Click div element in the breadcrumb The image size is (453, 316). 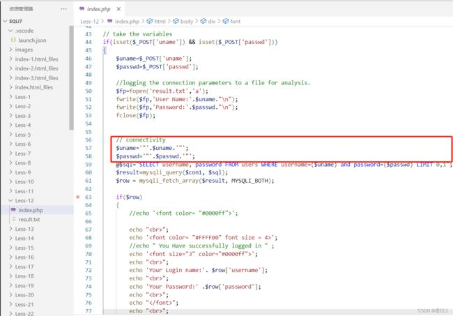pyautogui.click(x=212, y=22)
